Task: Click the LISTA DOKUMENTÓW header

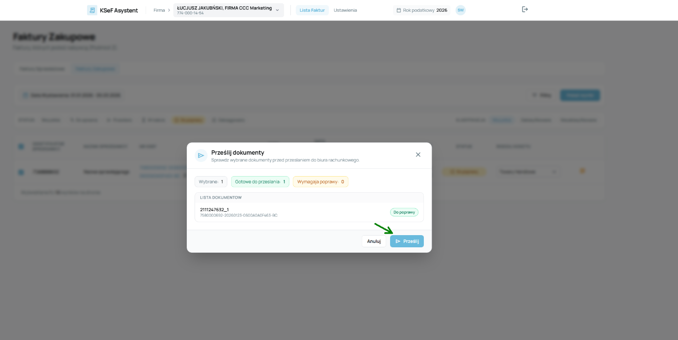Action: 220,198
